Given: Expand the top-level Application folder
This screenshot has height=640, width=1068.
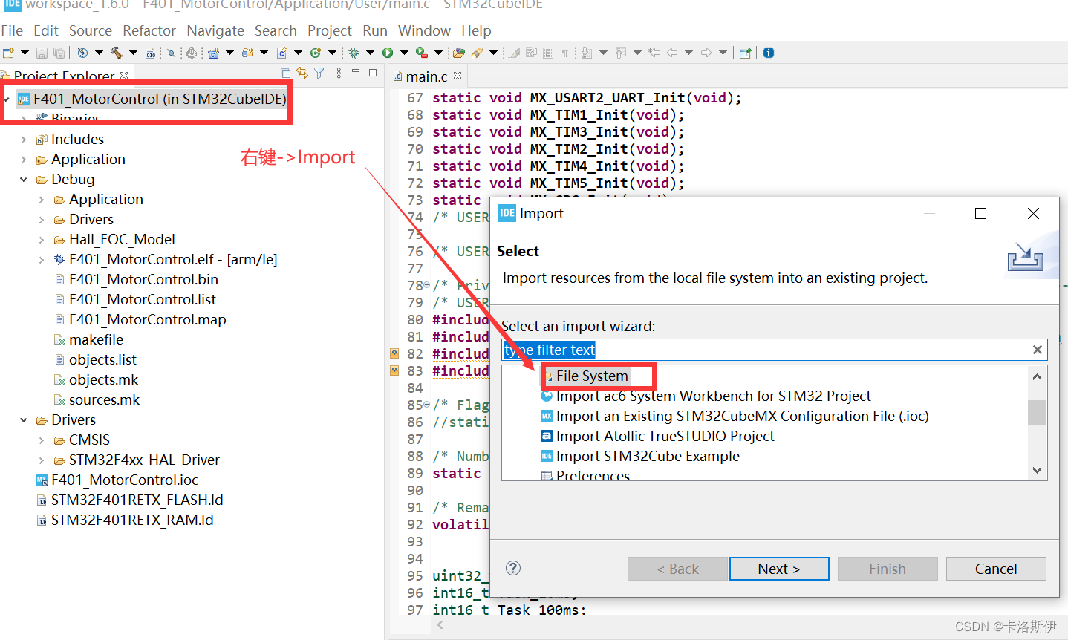Looking at the screenshot, I should (x=24, y=160).
